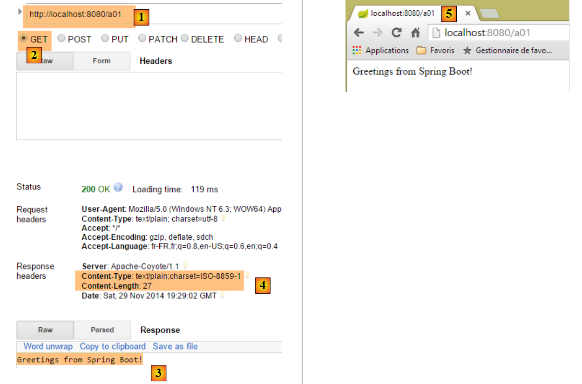This screenshot has width=582, height=384.
Task: Close the localhost:8080/a01 browser tab
Action: pos(468,13)
